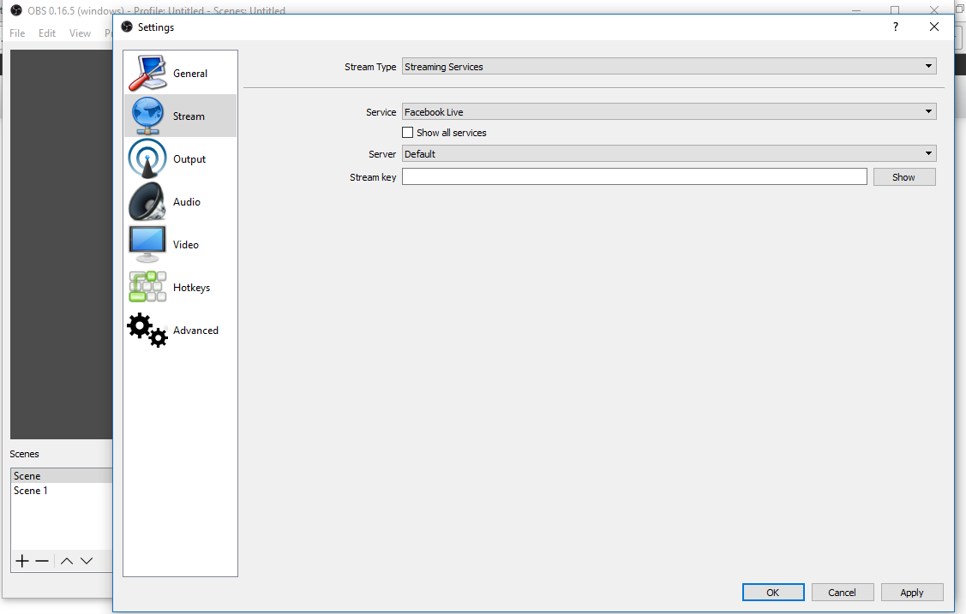Move scene up with arrow icon
The height and width of the screenshot is (614, 966).
[67, 561]
